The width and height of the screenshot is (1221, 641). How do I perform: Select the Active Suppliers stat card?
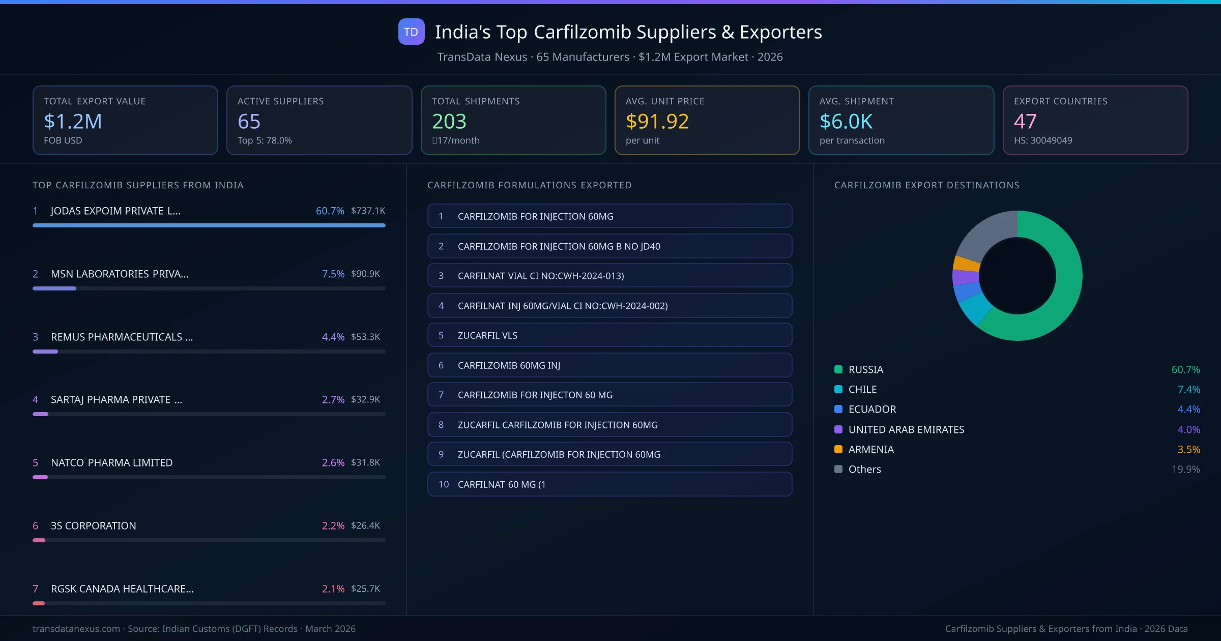pos(319,120)
